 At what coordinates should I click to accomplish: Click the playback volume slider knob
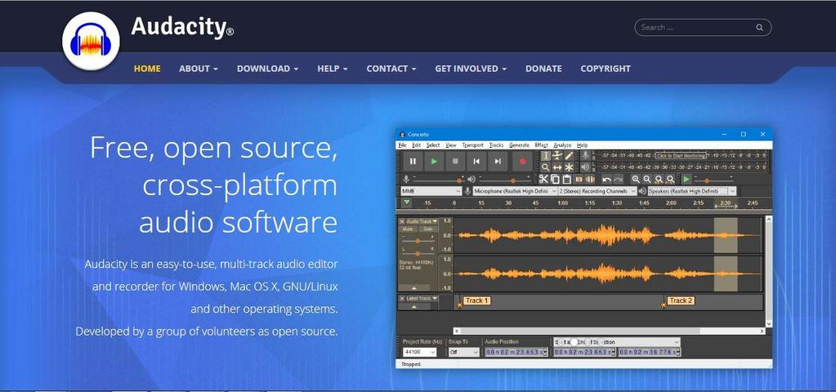pos(513,180)
